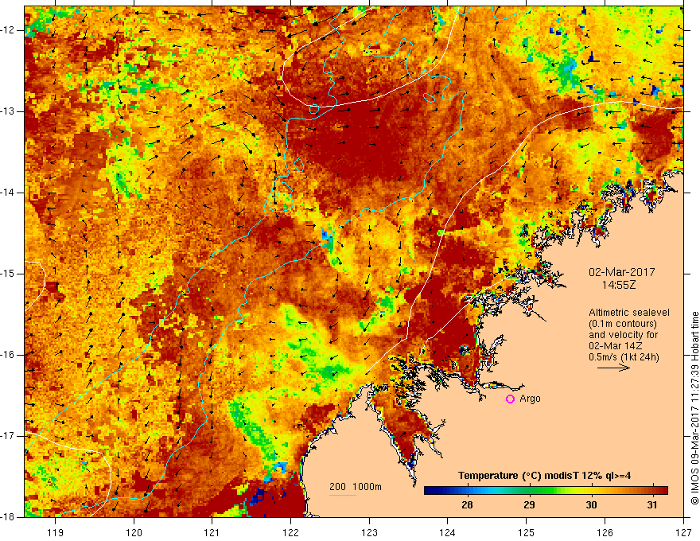700x541 pixels.
Task: Click the 30 value under the color bar
Action: click(591, 505)
